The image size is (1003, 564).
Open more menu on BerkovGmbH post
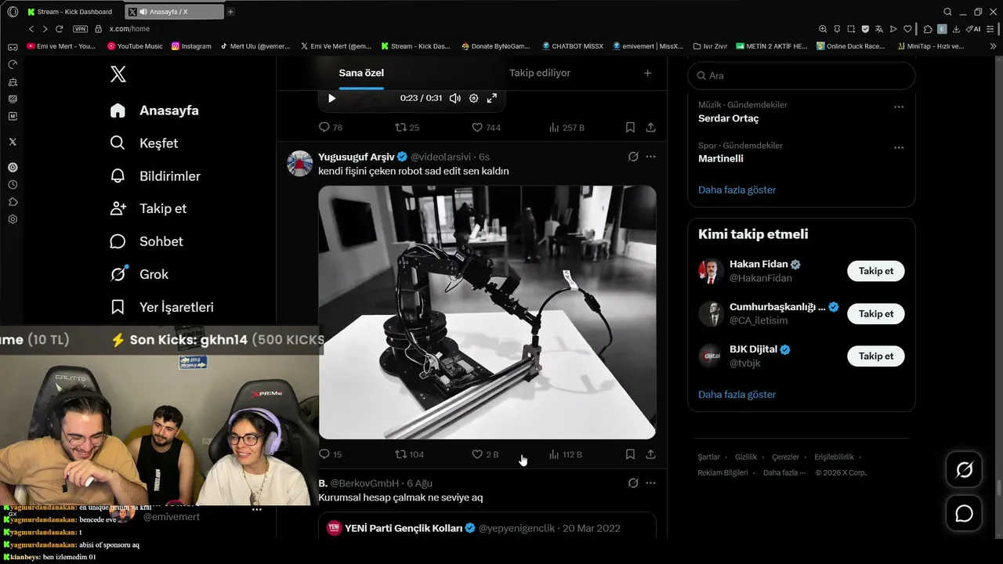coord(650,483)
